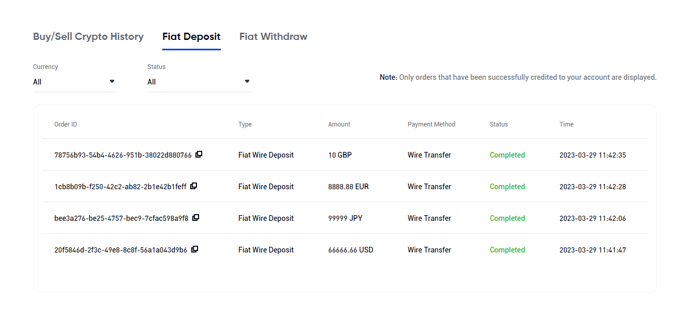Select the 99999 JPY deposit row
The image size is (683, 309).
(x=345, y=218)
